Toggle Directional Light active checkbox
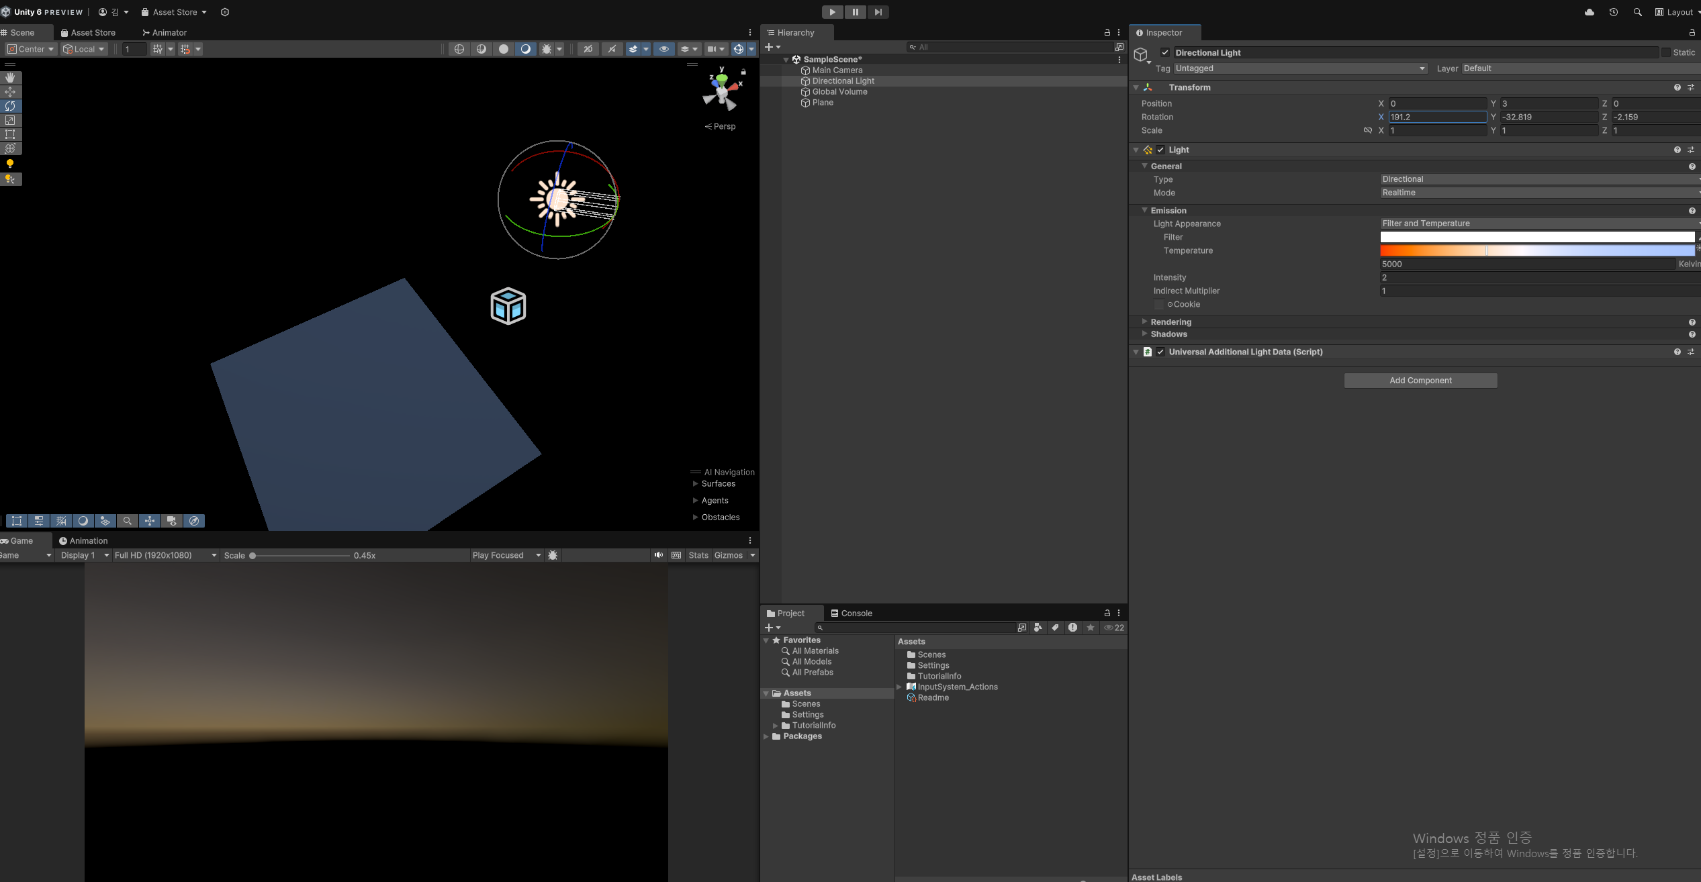This screenshot has height=882, width=1701. (1165, 52)
